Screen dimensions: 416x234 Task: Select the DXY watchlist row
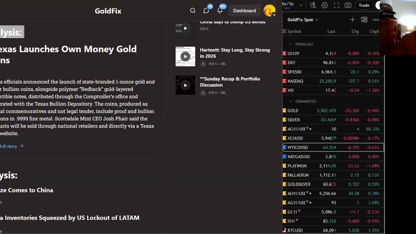pos(333,63)
